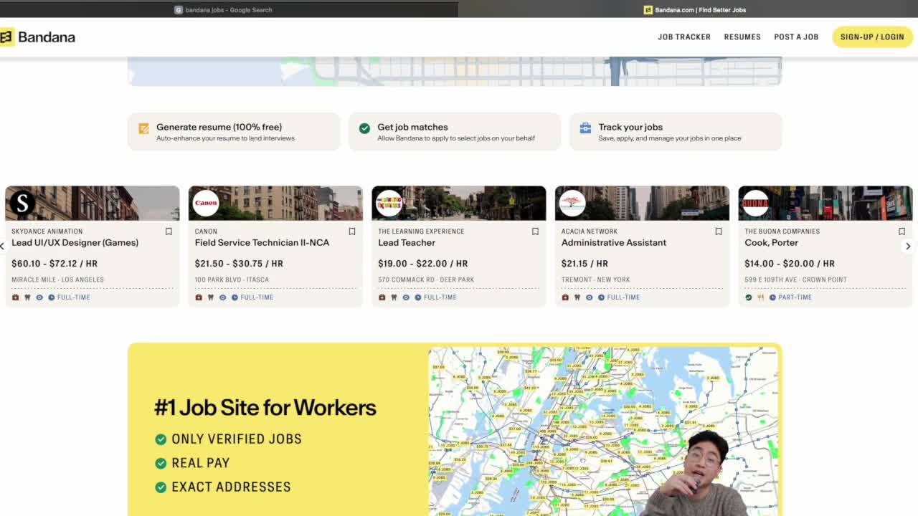Click the resume pencil icon
This screenshot has height=516, width=918.
point(143,128)
